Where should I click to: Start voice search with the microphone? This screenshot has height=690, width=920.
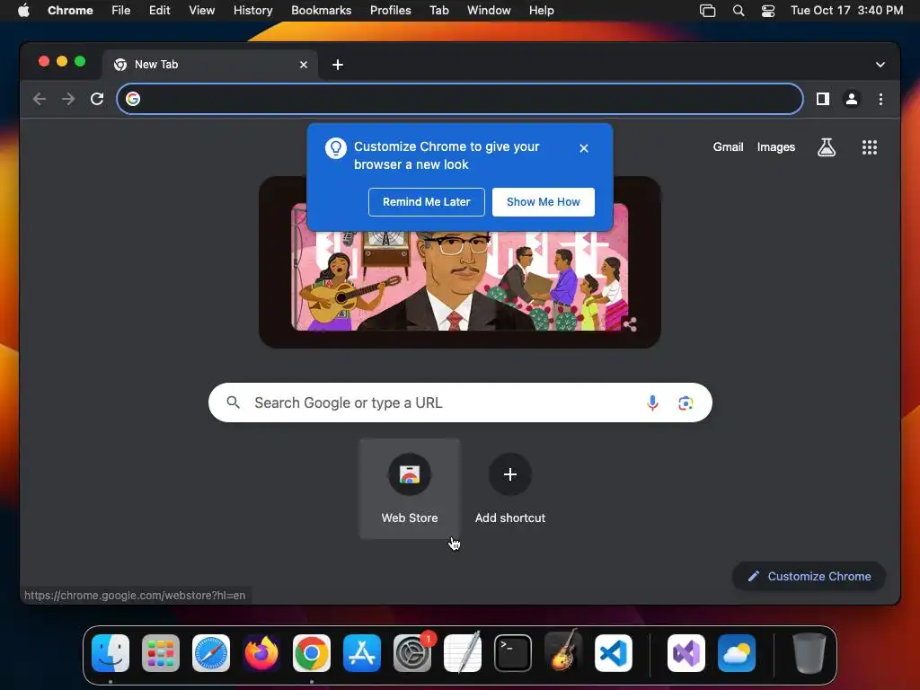[652, 403]
